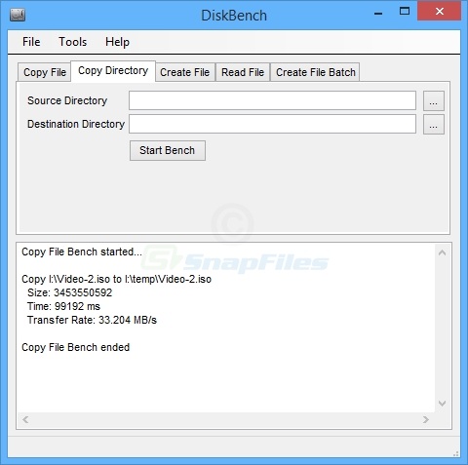The height and width of the screenshot is (465, 468).
Task: Click the window resize grip corner
Action: [455, 453]
